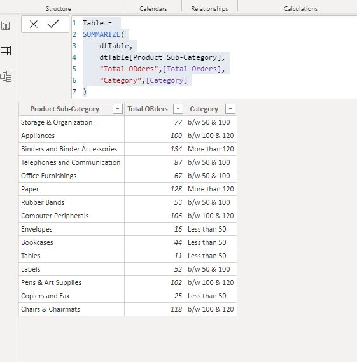
Task: Switch to the Data table view icon
Action: click(x=6, y=50)
